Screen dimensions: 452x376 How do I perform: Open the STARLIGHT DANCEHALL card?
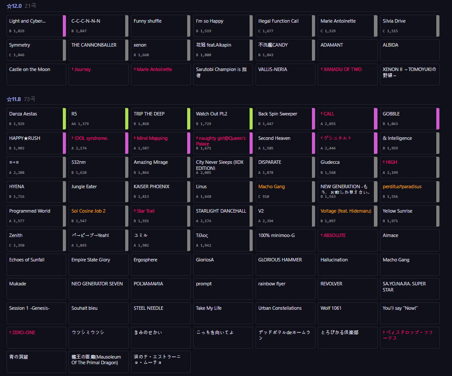(223, 216)
